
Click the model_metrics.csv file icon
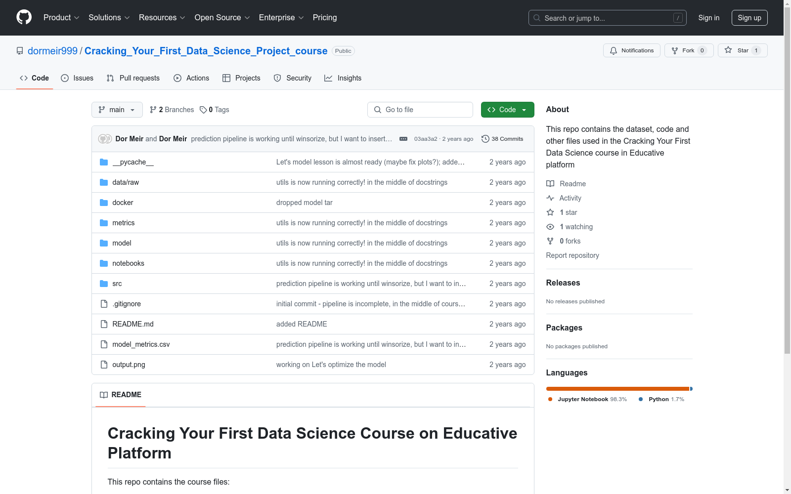[x=104, y=344]
